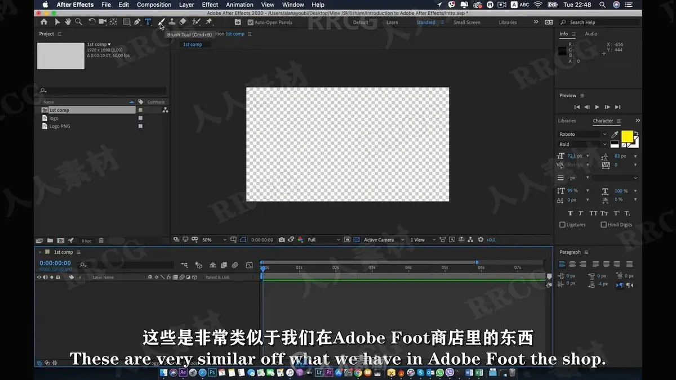Viewport: 676px width, 380px height.
Task: Open the Graph Editor icon in timeline
Action: pos(250,265)
